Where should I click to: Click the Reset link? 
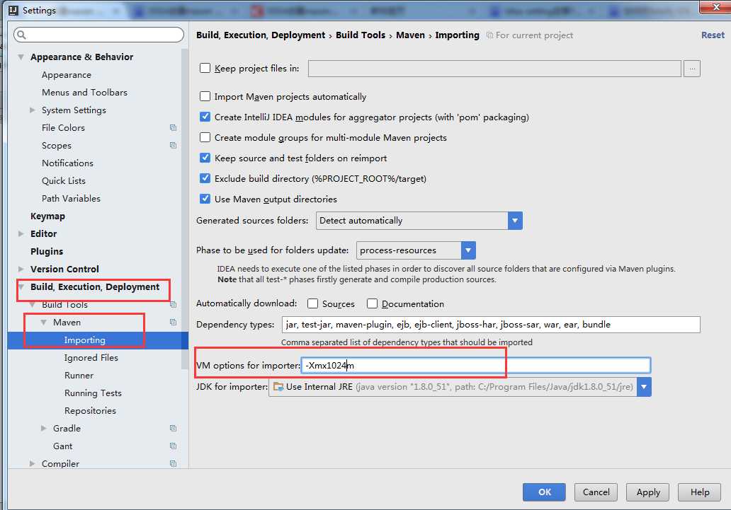coord(713,35)
